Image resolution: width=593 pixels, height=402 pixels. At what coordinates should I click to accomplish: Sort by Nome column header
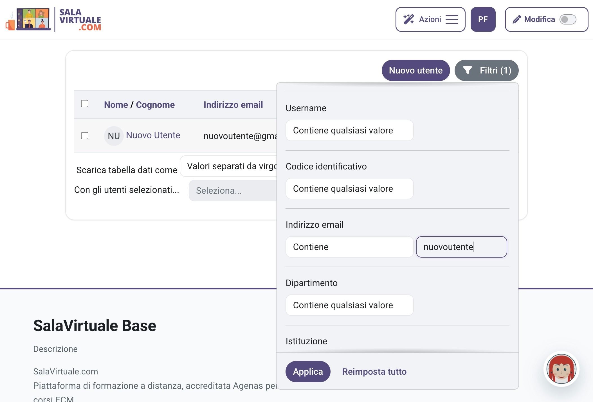(116, 105)
